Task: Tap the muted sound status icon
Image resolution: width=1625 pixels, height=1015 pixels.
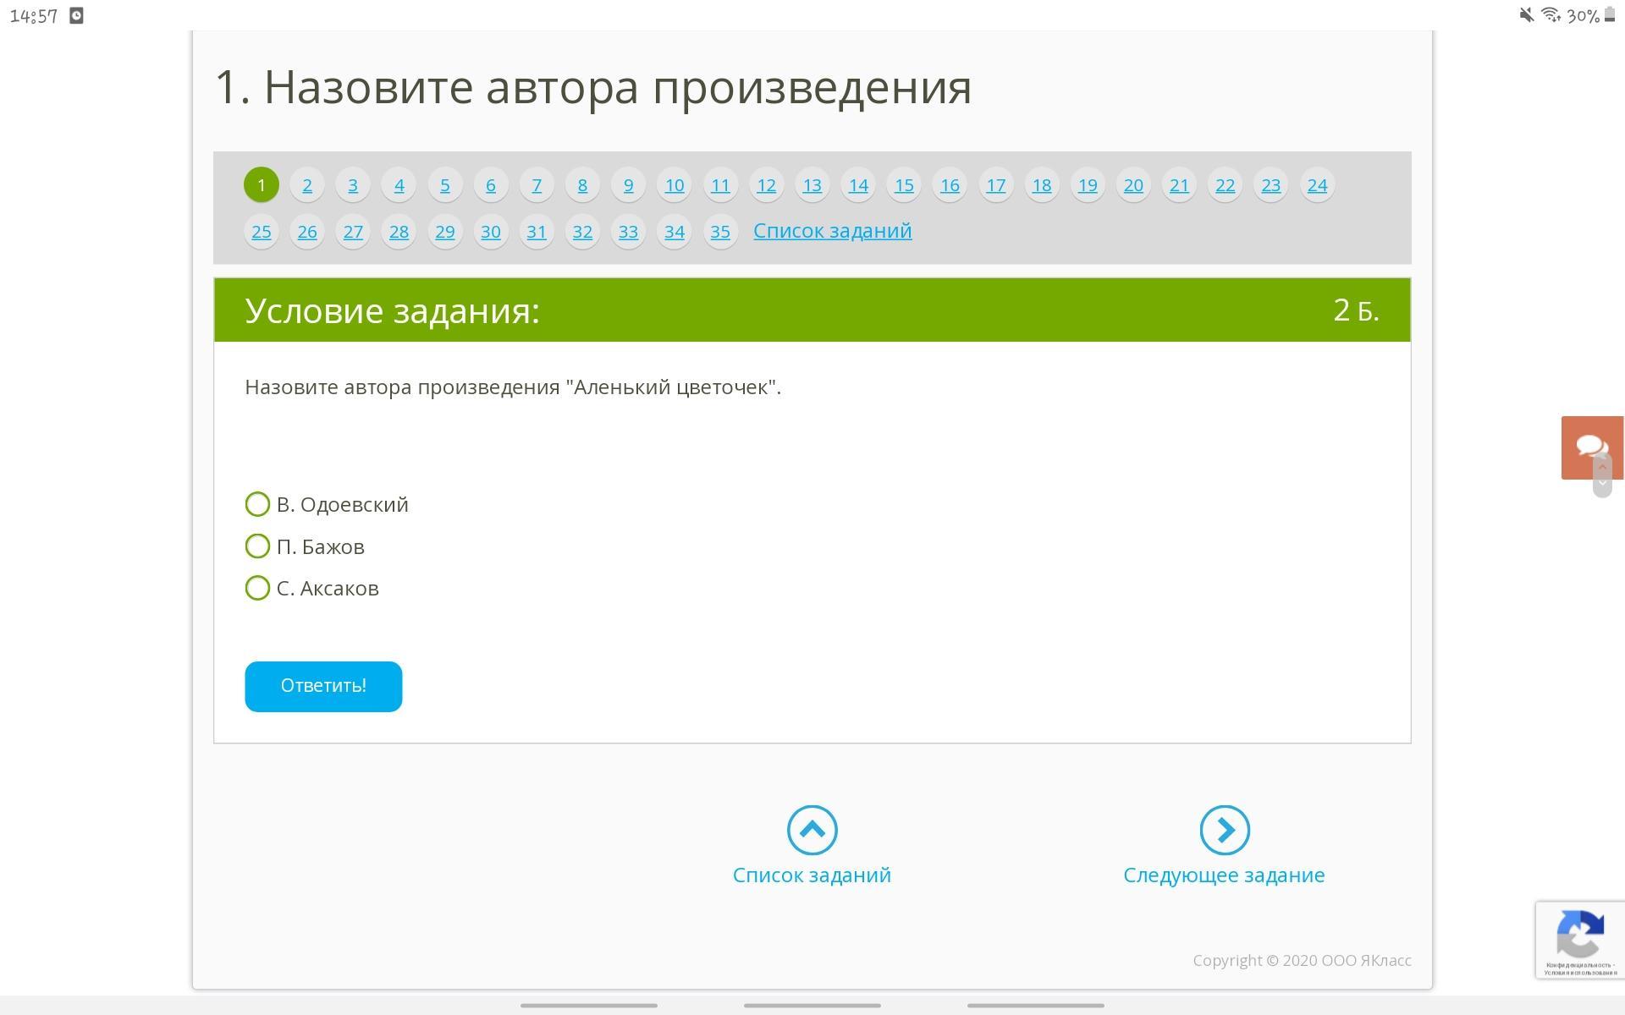Action: pyautogui.click(x=1526, y=15)
